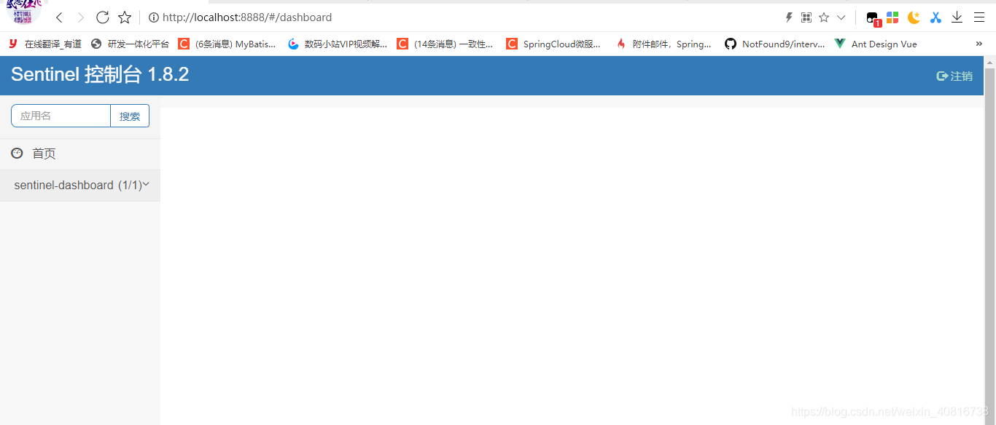The image size is (996, 425).
Task: Click the site info icon in address bar
Action: [x=154, y=17]
